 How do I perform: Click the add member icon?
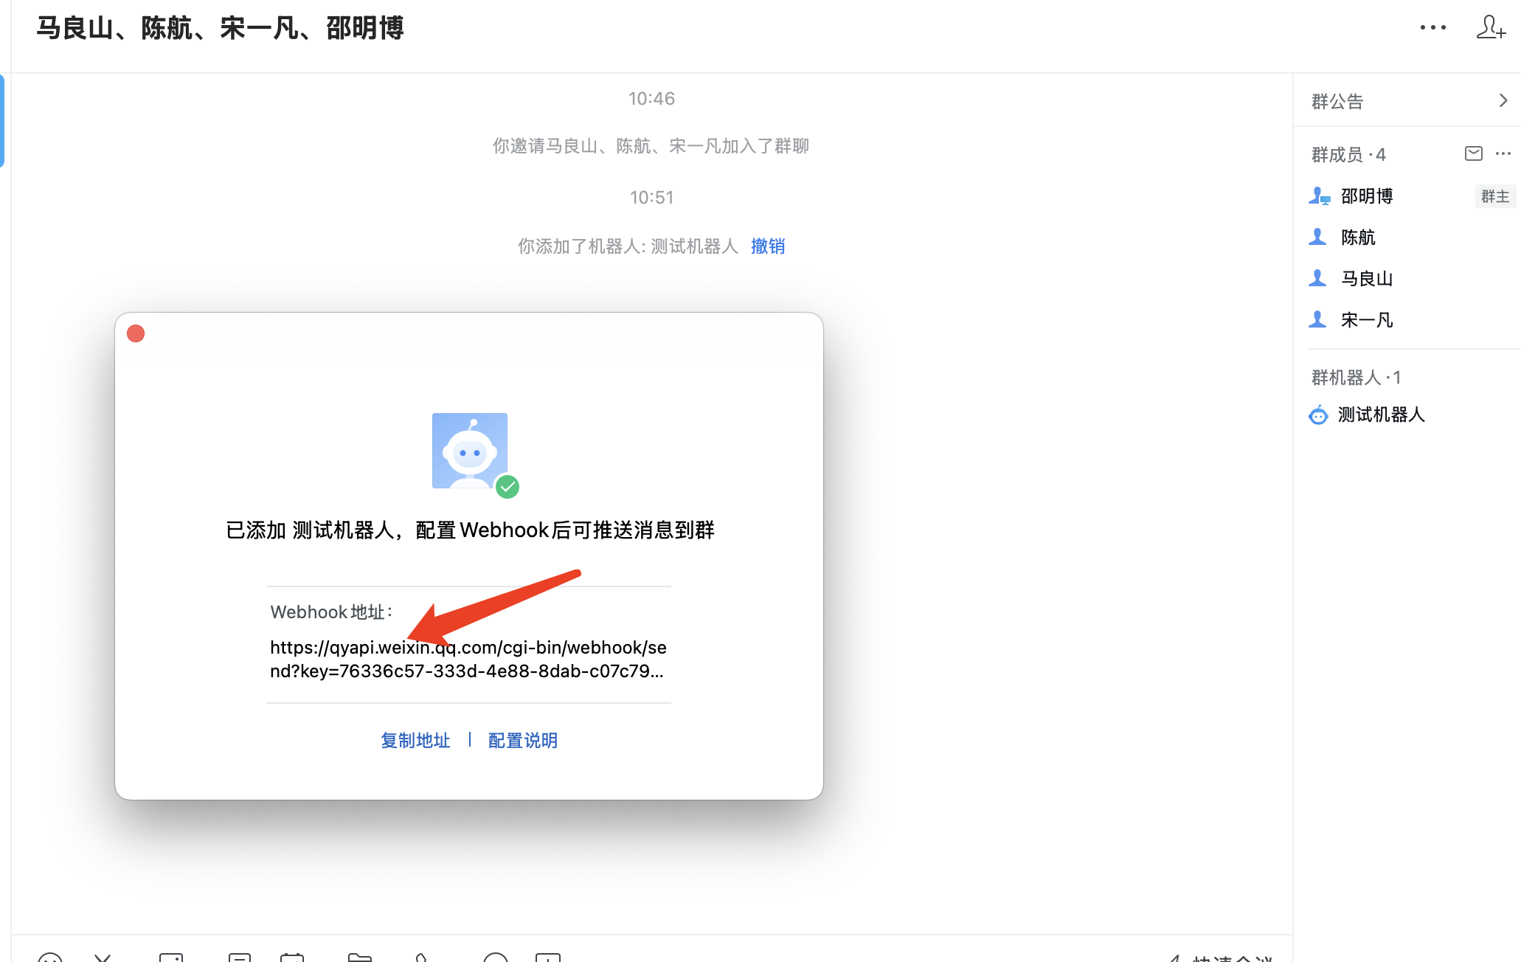1490,28
